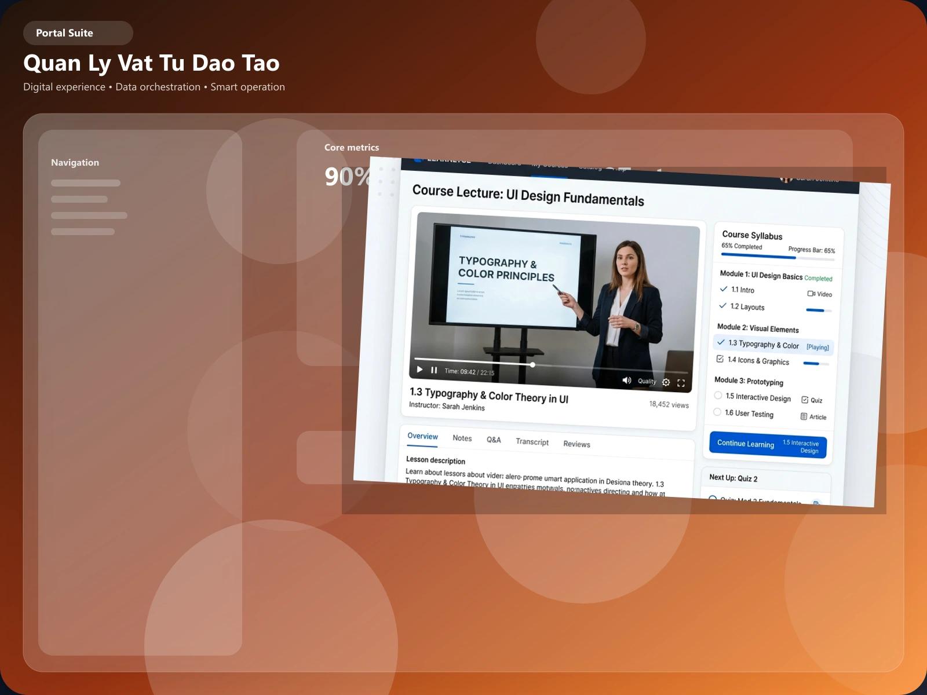The height and width of the screenshot is (695, 927).
Task: Click 'Course Lecture: UI Design Fundamentals' title
Action: [528, 196]
